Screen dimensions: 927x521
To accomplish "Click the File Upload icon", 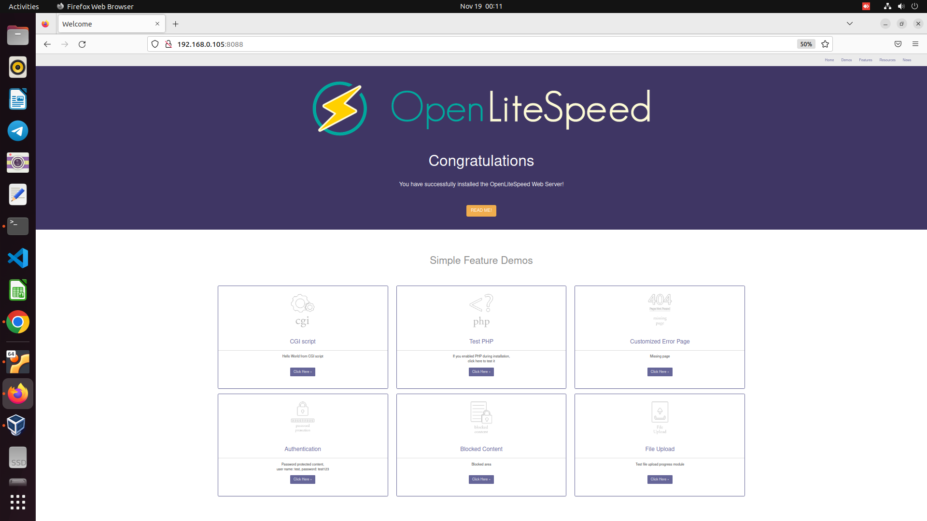I will (660, 417).
